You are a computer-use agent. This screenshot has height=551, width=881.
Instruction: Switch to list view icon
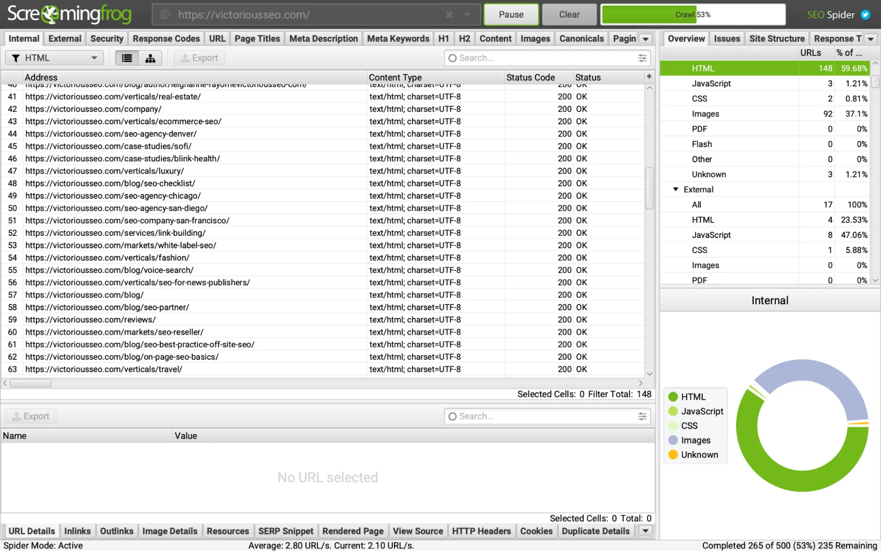pyautogui.click(x=127, y=58)
